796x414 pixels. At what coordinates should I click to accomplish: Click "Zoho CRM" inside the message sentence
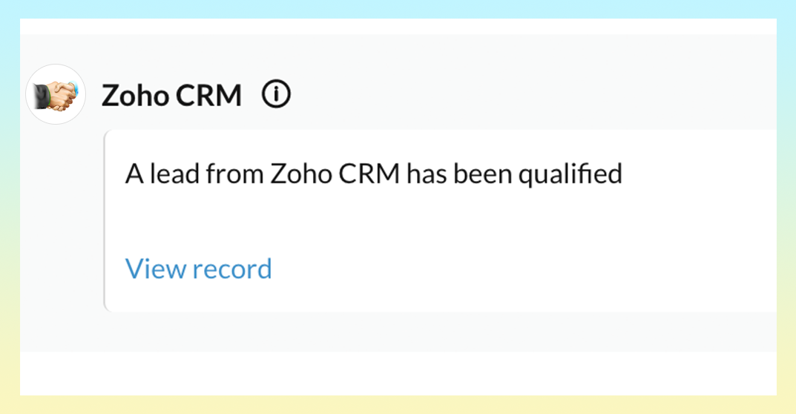[338, 174]
